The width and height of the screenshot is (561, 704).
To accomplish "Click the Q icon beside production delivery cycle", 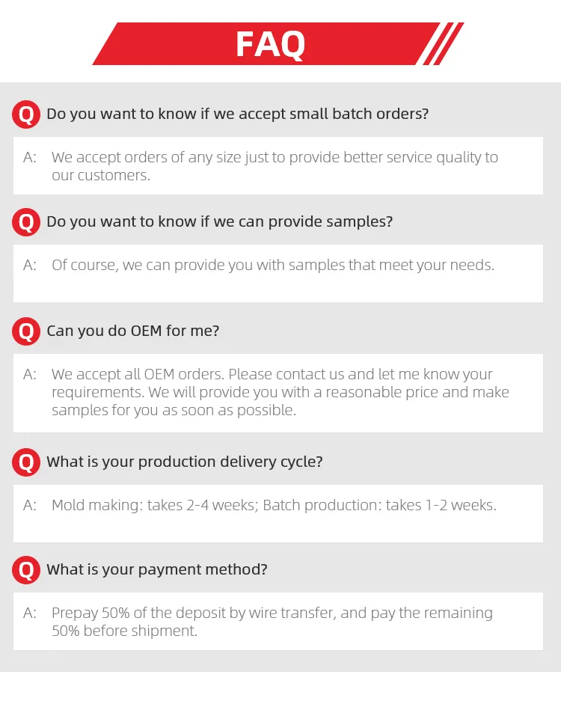I will click(26, 462).
